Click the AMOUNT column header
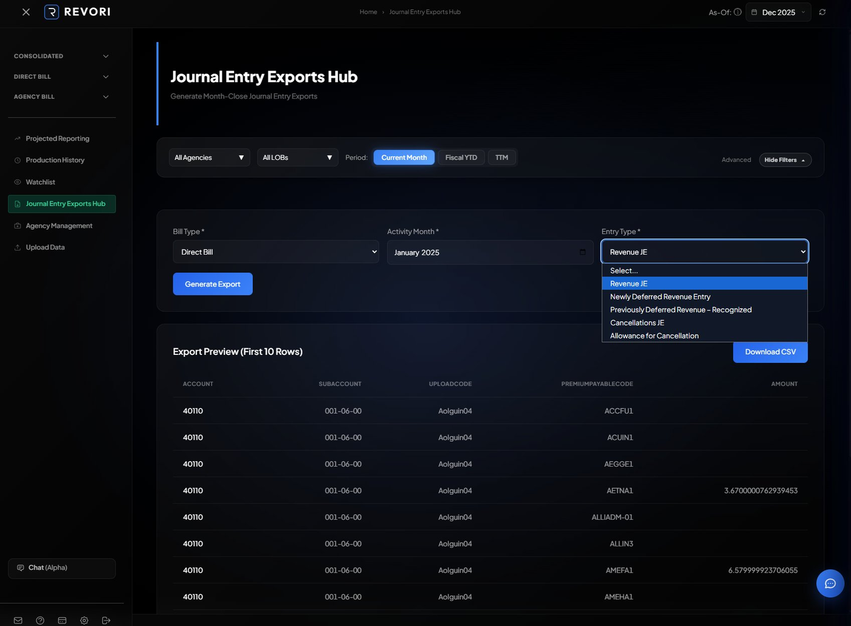Screen dimensions: 851x626 point(784,384)
